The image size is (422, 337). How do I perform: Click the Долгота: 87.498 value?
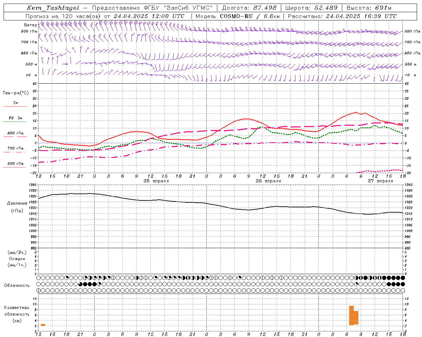tap(249, 8)
